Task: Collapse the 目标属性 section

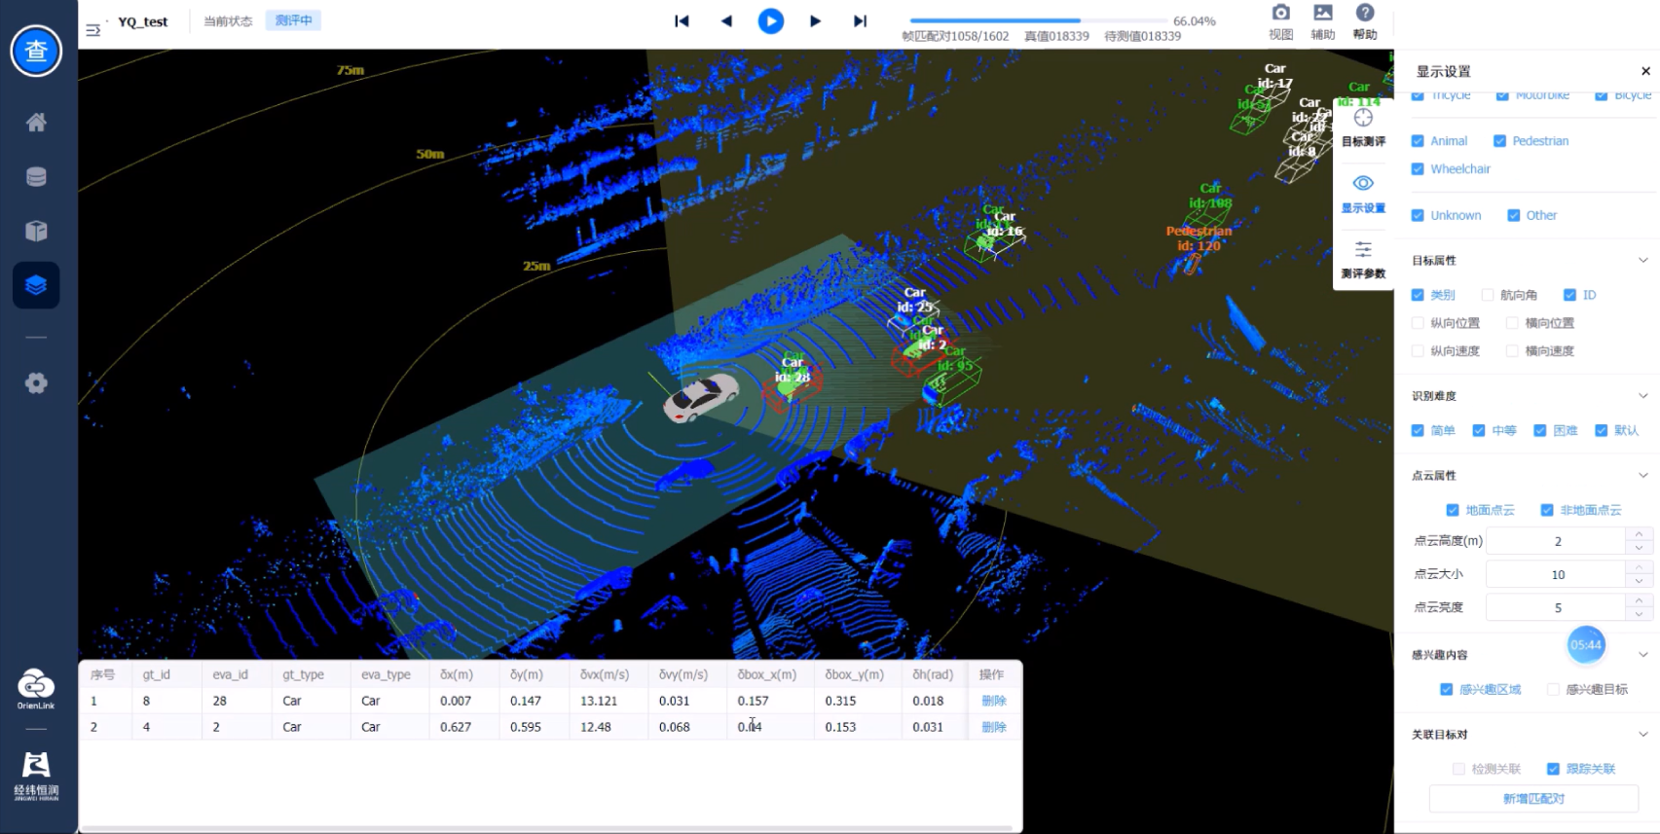Action: coord(1642,261)
